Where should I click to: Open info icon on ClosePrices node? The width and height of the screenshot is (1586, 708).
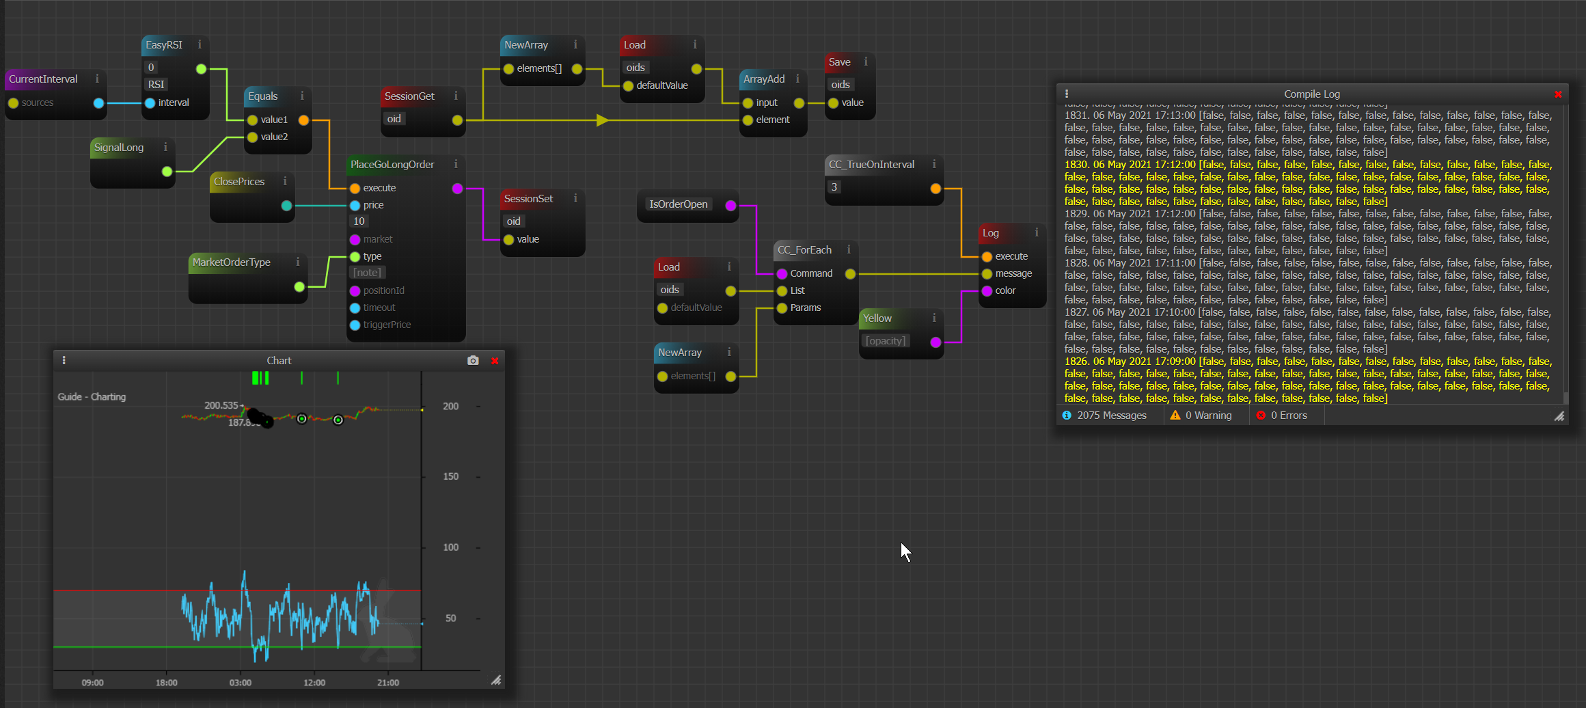point(285,181)
